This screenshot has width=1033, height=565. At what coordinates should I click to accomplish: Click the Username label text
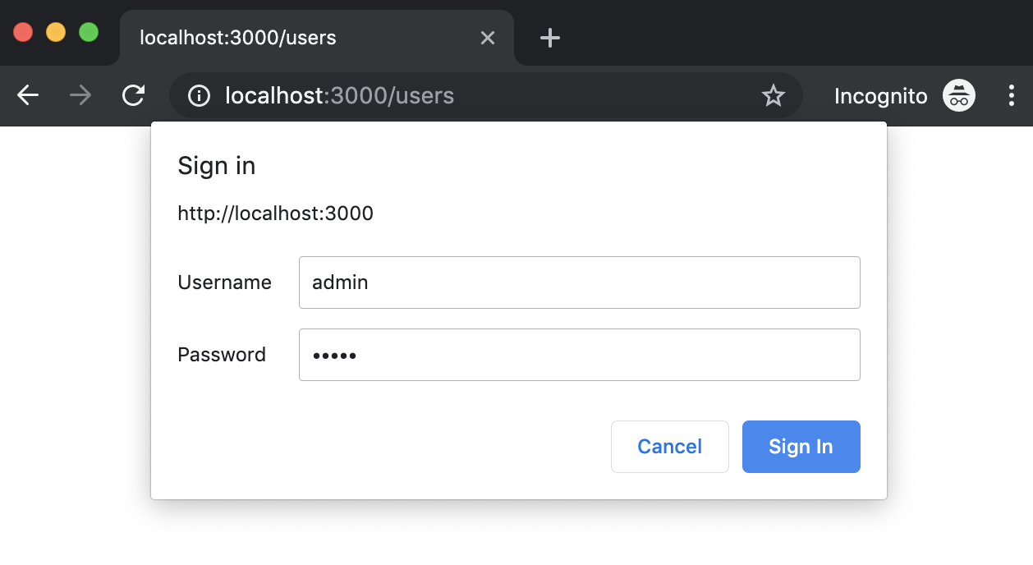[224, 282]
